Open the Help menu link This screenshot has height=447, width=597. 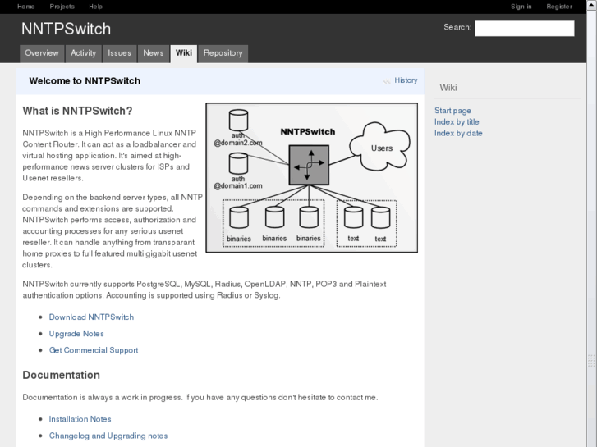point(95,7)
